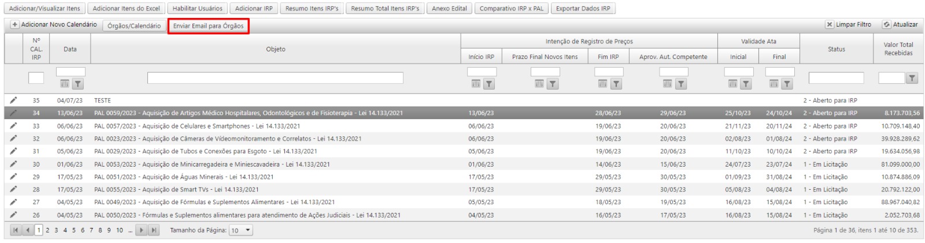The image size is (925, 243).
Task: Open the calendar picker under Data column
Action: tap(65, 84)
